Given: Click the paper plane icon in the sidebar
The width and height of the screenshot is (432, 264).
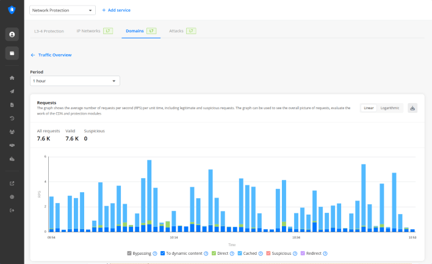Looking at the screenshot, I should [12, 91].
